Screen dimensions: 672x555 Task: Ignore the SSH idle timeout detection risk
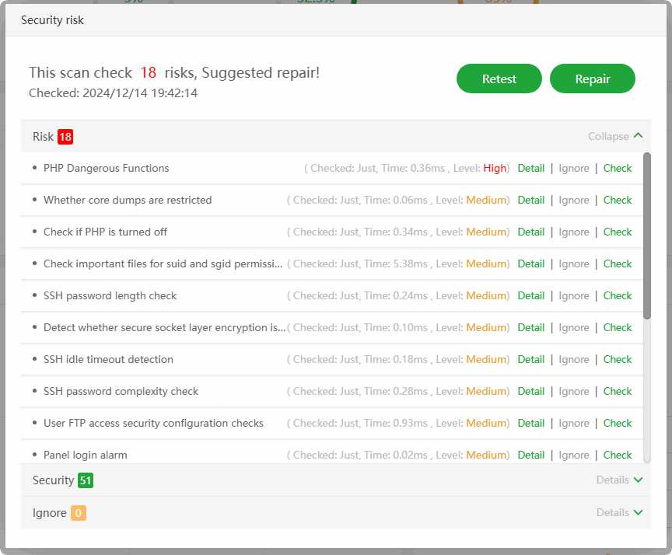[574, 359]
